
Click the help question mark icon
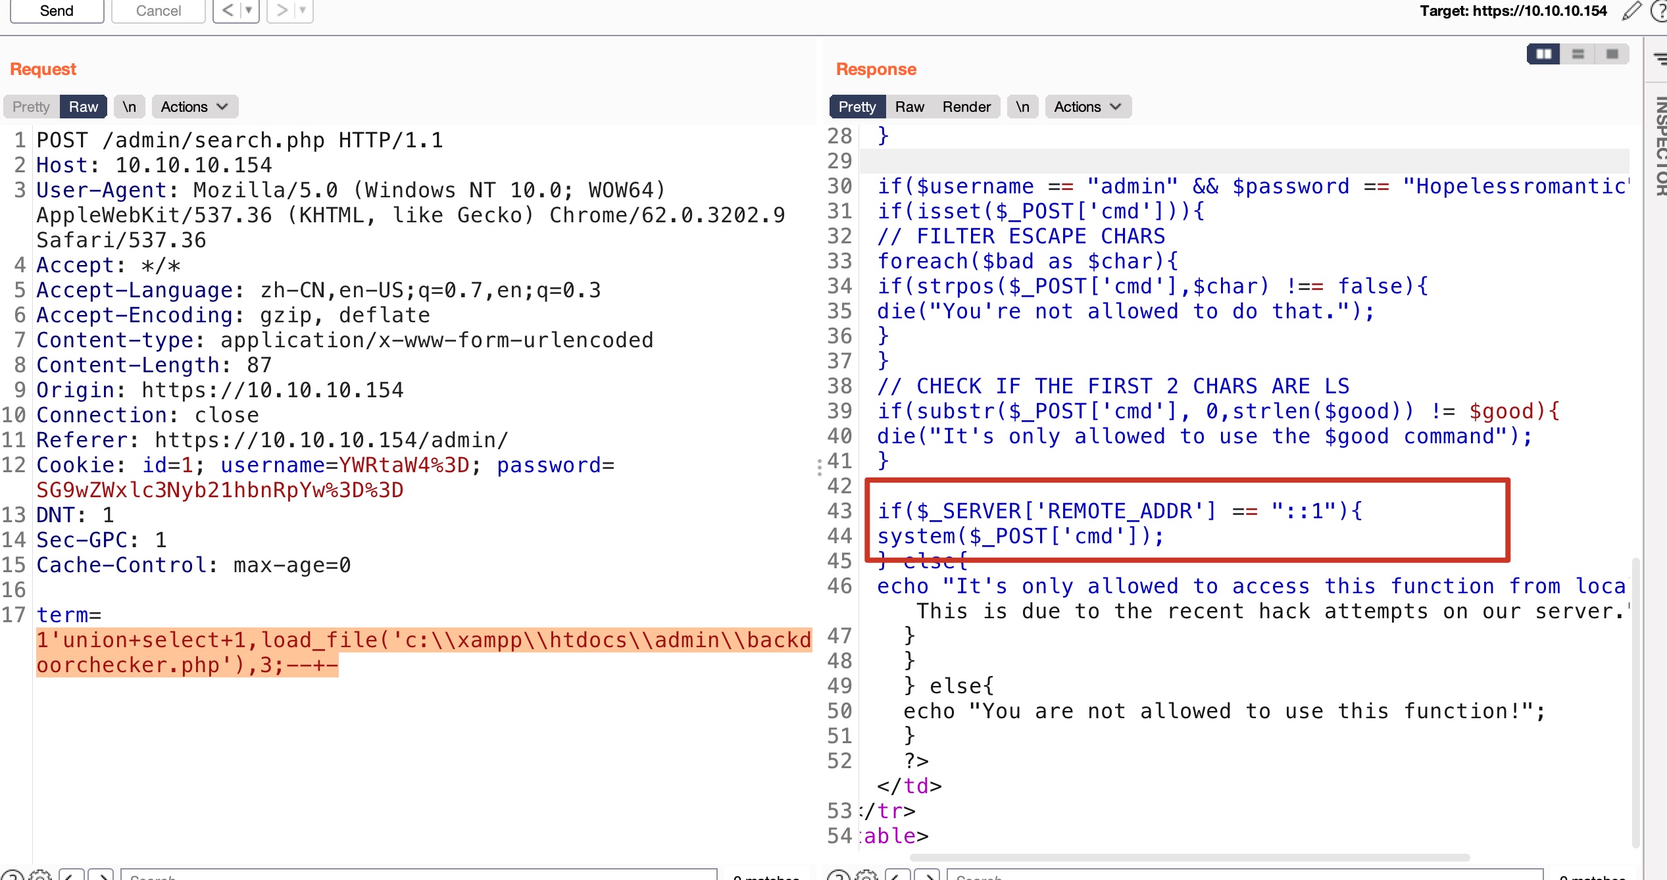tap(1659, 11)
